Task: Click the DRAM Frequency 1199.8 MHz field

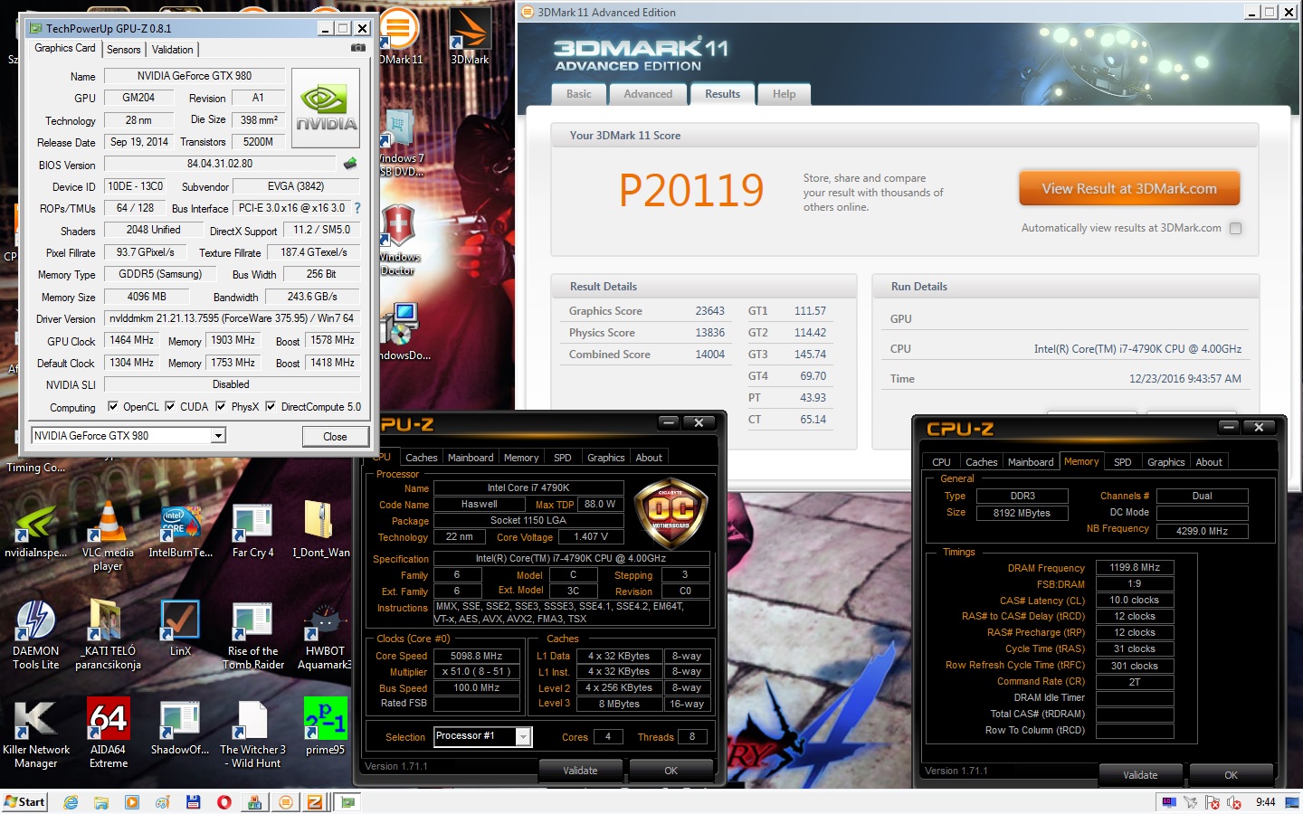Action: (x=1135, y=568)
